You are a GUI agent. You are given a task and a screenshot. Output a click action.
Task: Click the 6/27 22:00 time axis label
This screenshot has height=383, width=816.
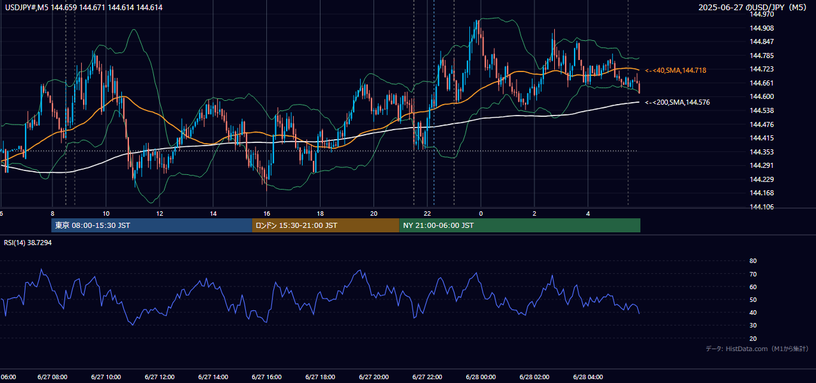point(428,377)
